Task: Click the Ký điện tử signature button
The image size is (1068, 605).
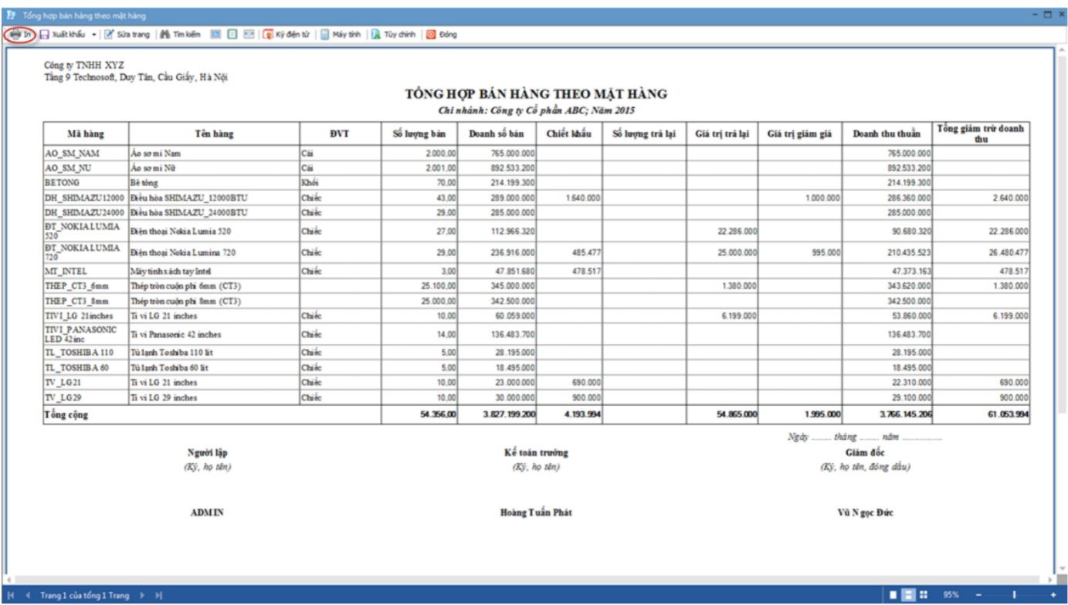Action: (286, 35)
